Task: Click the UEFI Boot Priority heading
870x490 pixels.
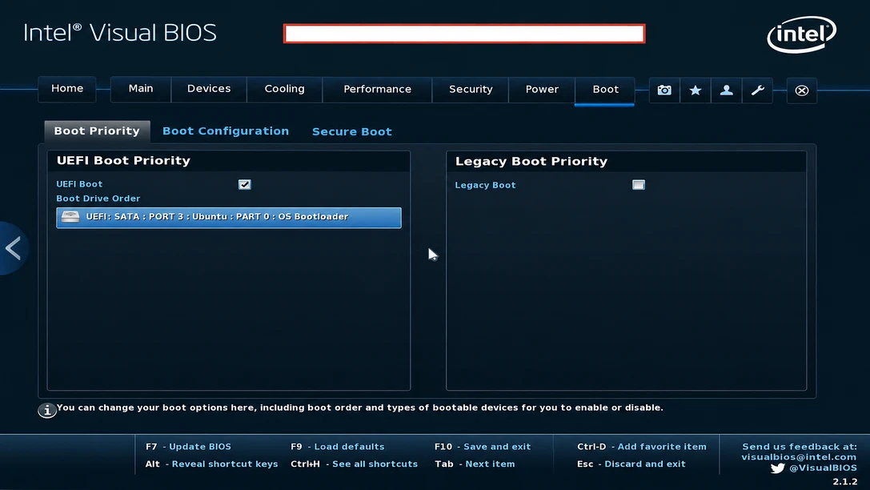Action: 123,160
